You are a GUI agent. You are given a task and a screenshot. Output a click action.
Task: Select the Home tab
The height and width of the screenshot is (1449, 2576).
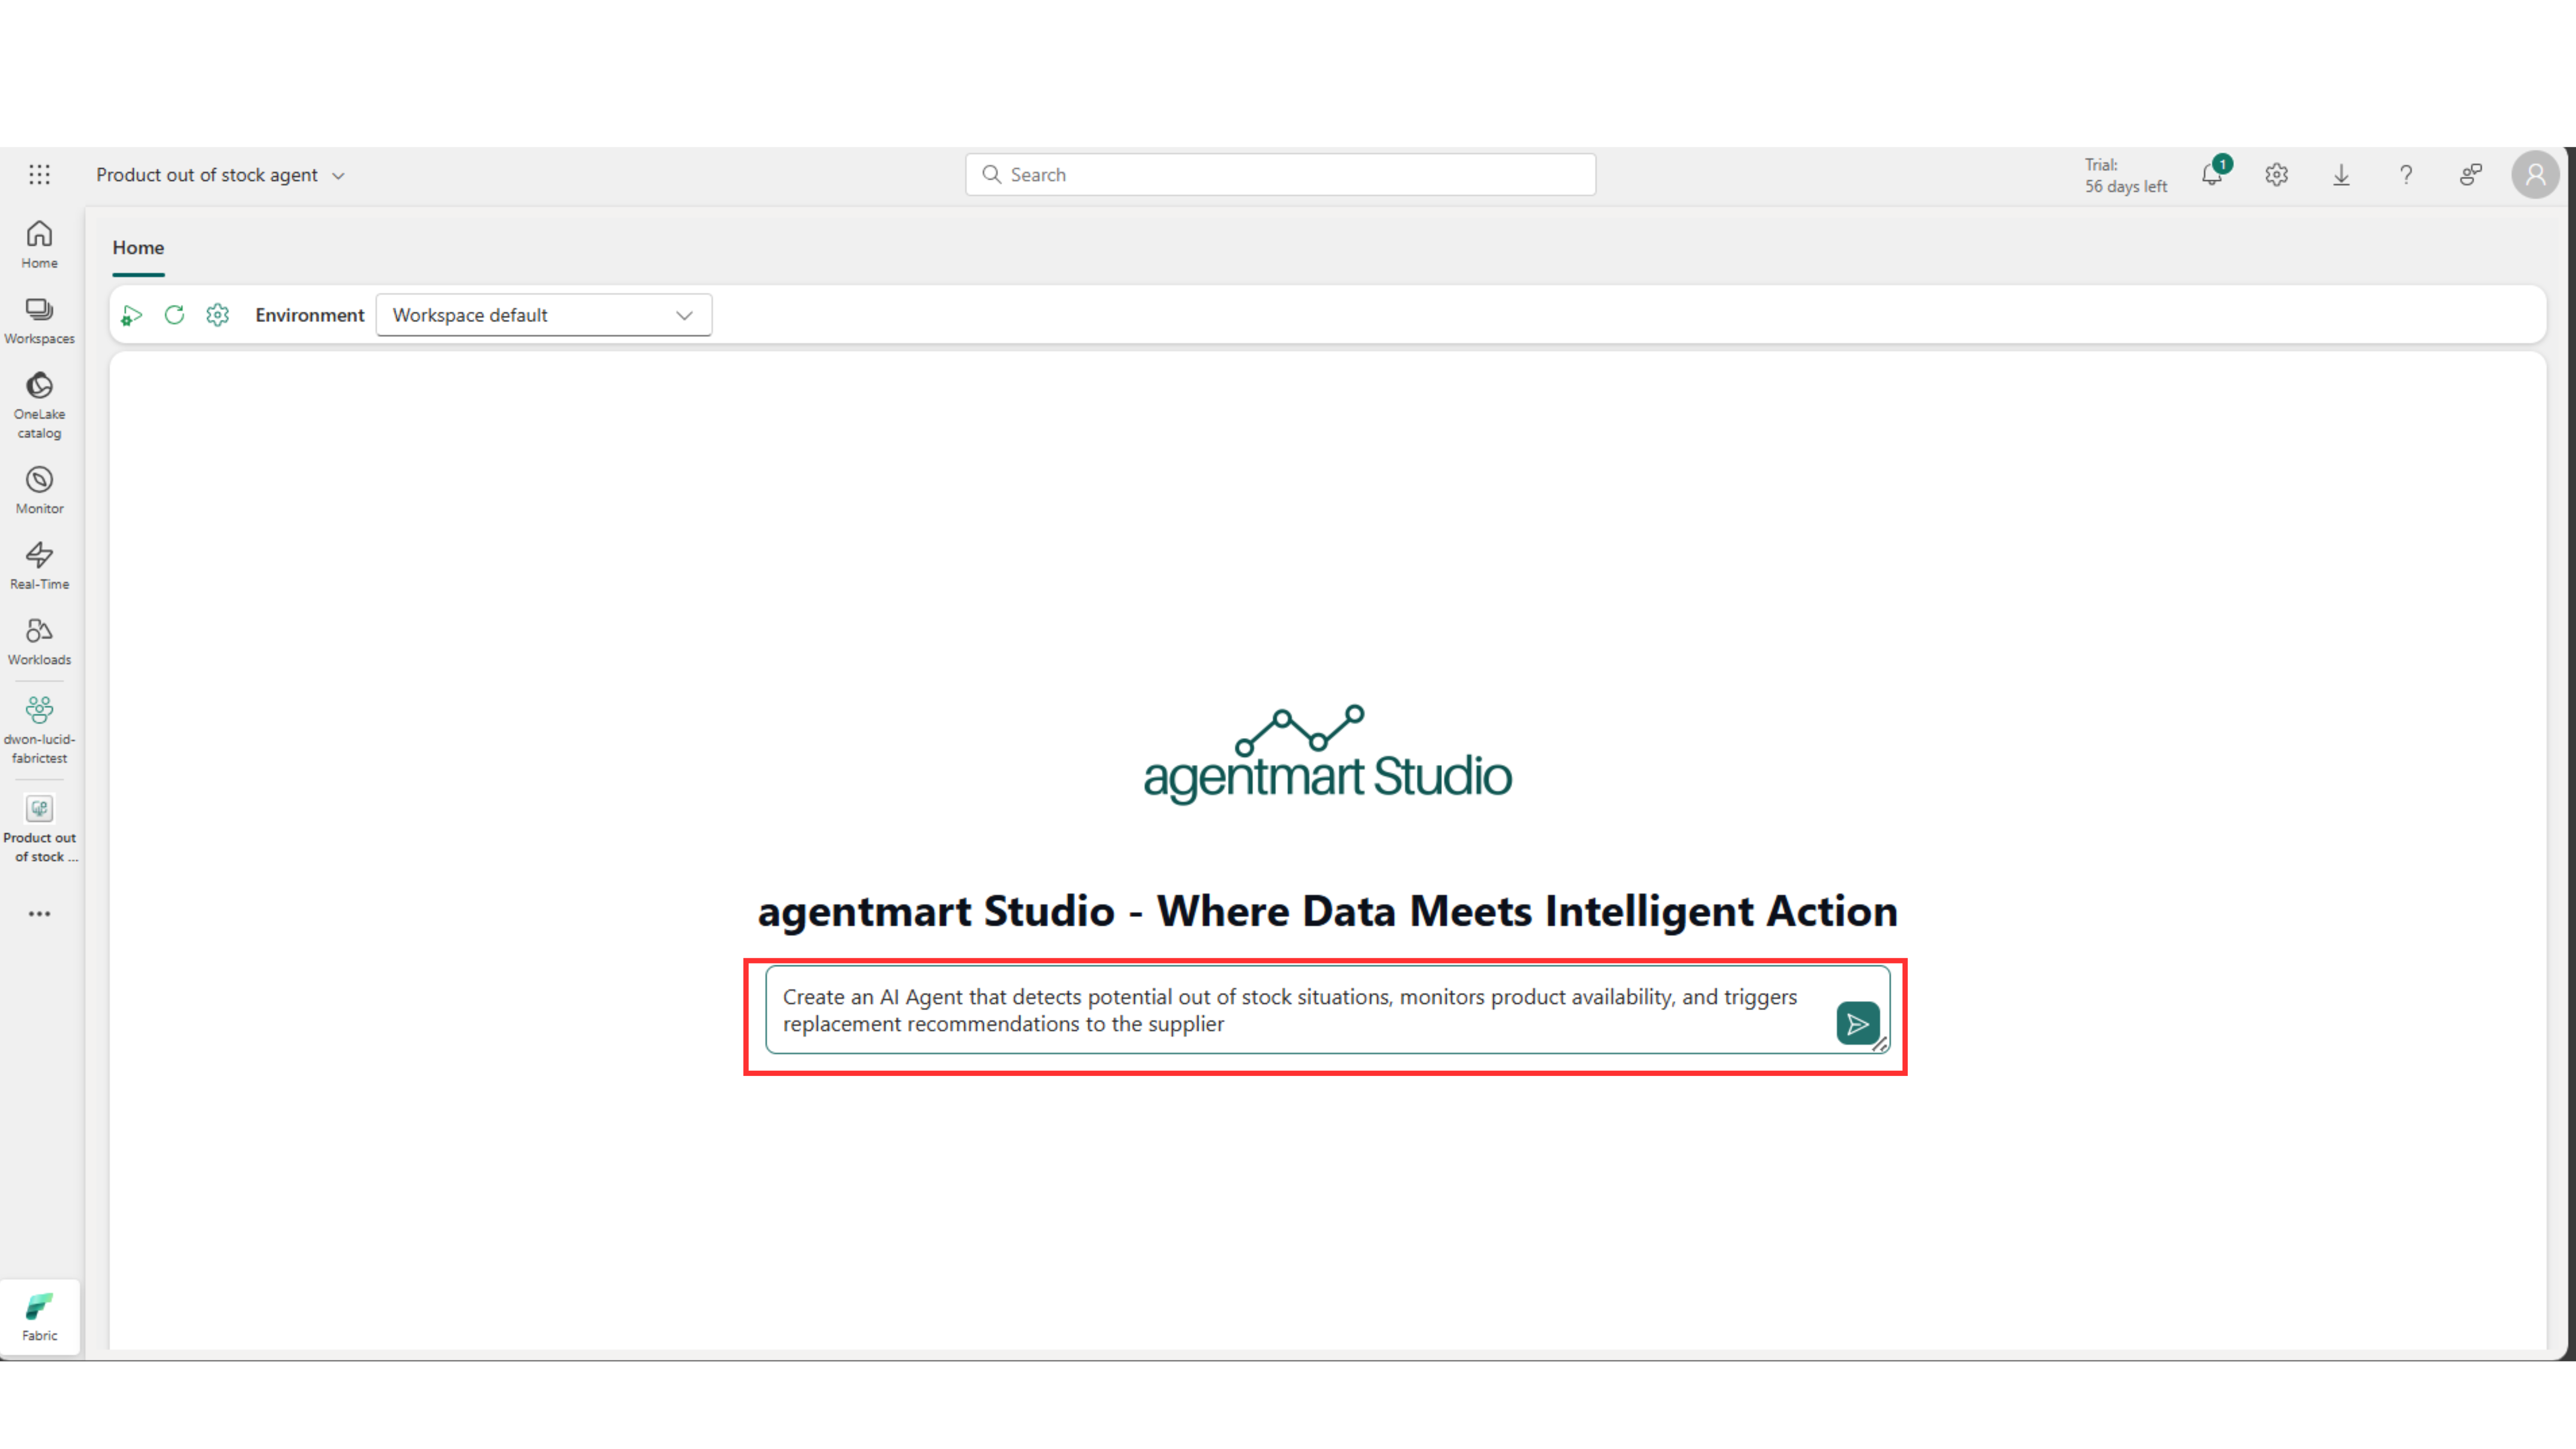pos(138,248)
